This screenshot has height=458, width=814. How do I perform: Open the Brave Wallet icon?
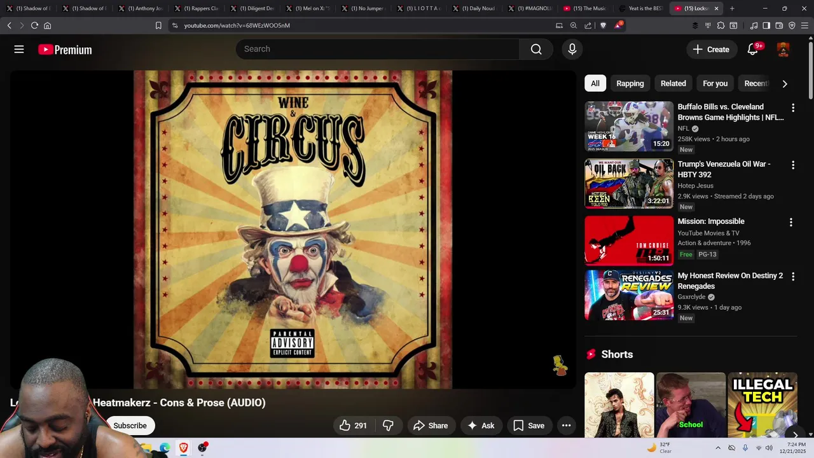pos(779,25)
